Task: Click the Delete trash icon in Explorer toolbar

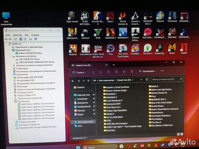Action: pos(132,71)
